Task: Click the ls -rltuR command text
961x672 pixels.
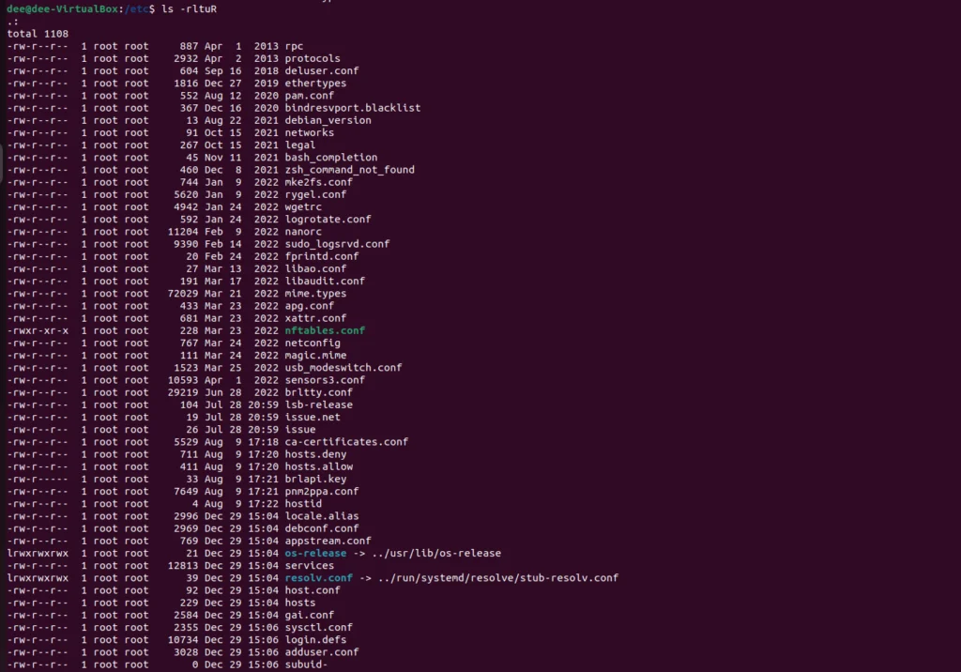Action: (x=189, y=9)
